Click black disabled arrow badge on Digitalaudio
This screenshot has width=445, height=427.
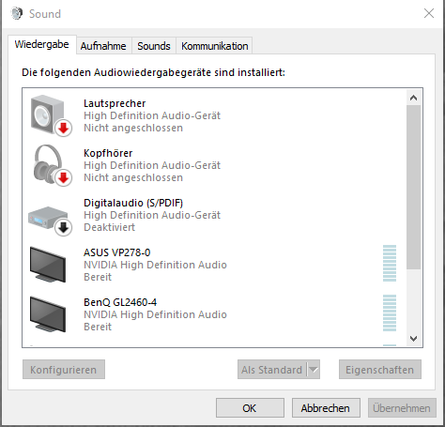(x=64, y=227)
